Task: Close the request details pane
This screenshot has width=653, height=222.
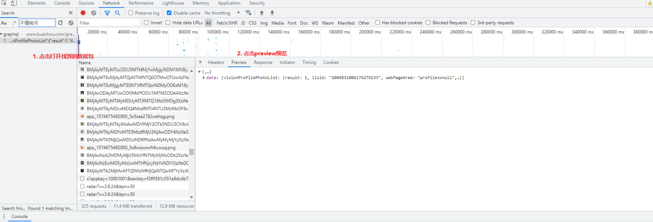Action: [200, 62]
